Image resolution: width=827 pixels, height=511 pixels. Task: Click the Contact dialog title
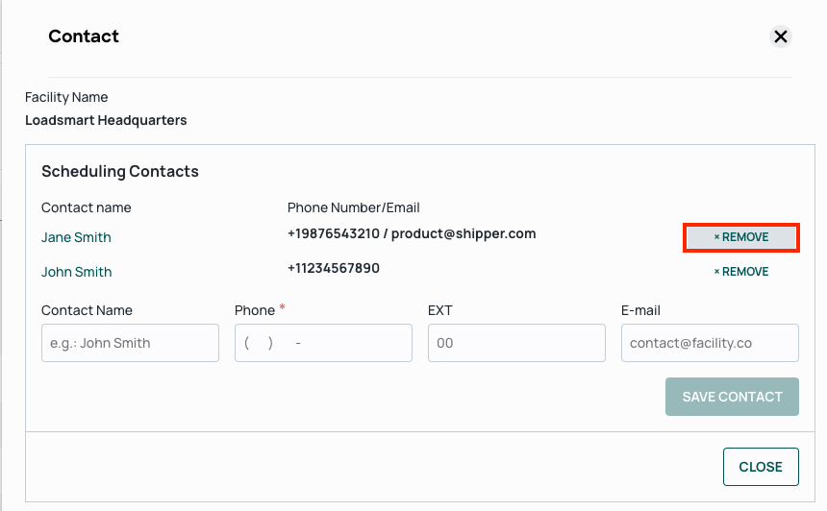point(84,36)
